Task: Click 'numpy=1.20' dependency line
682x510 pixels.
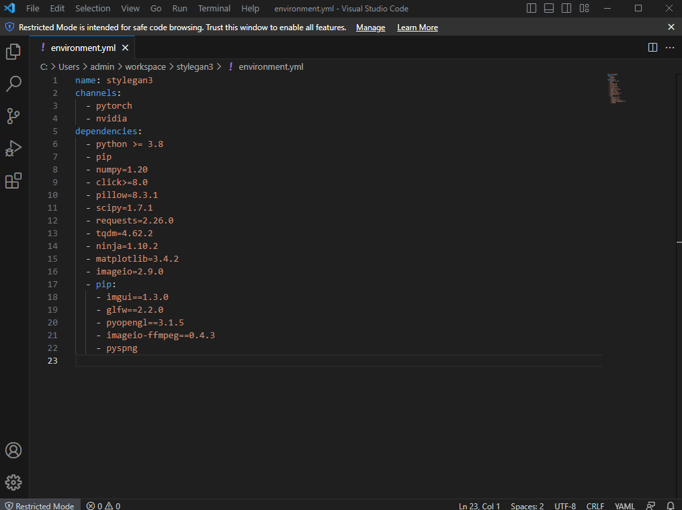Action: [x=122, y=169]
